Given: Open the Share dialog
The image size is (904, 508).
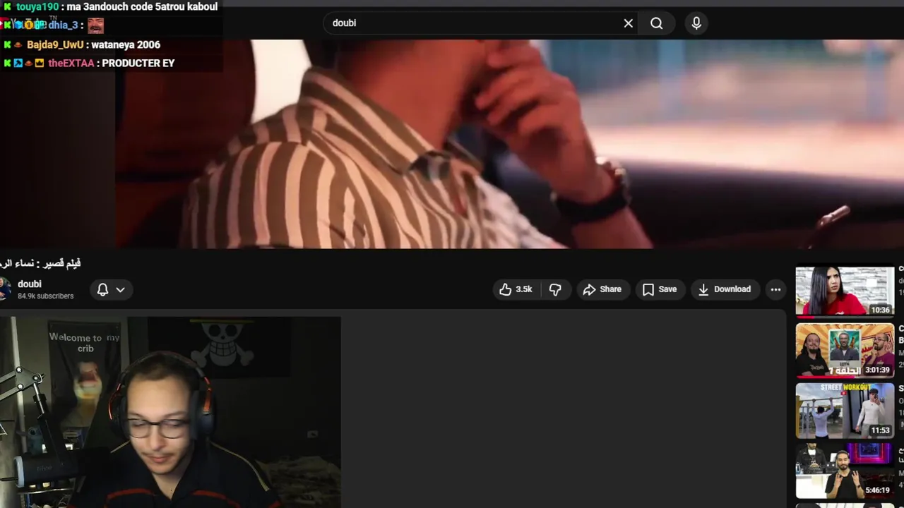Looking at the screenshot, I should 602,289.
